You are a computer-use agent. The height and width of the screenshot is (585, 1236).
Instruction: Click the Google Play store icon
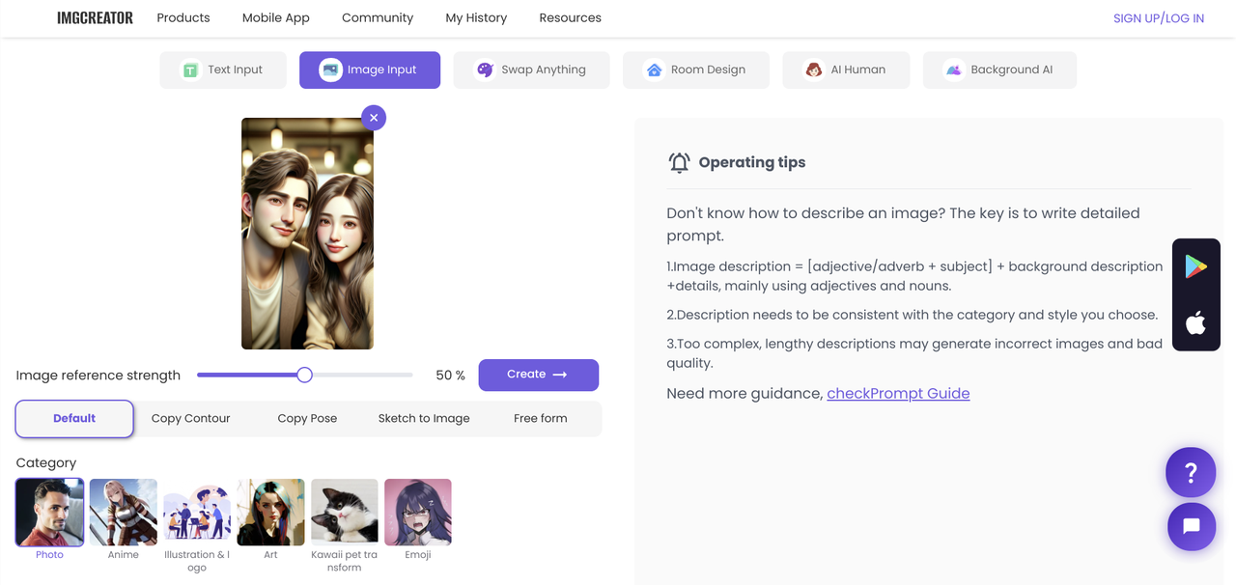coord(1195,266)
